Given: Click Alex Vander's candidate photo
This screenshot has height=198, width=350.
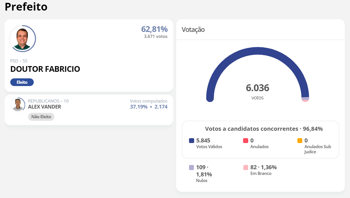Looking at the screenshot, I should 18,105.
